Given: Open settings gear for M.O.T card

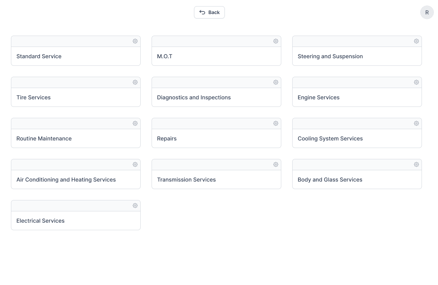Looking at the screenshot, I should (x=276, y=41).
